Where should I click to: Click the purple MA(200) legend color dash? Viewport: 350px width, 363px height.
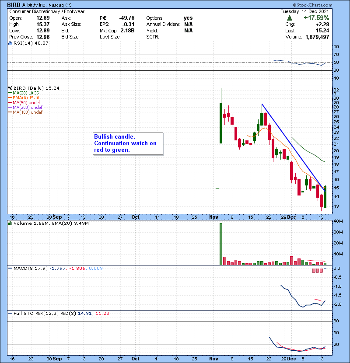pos(10,107)
